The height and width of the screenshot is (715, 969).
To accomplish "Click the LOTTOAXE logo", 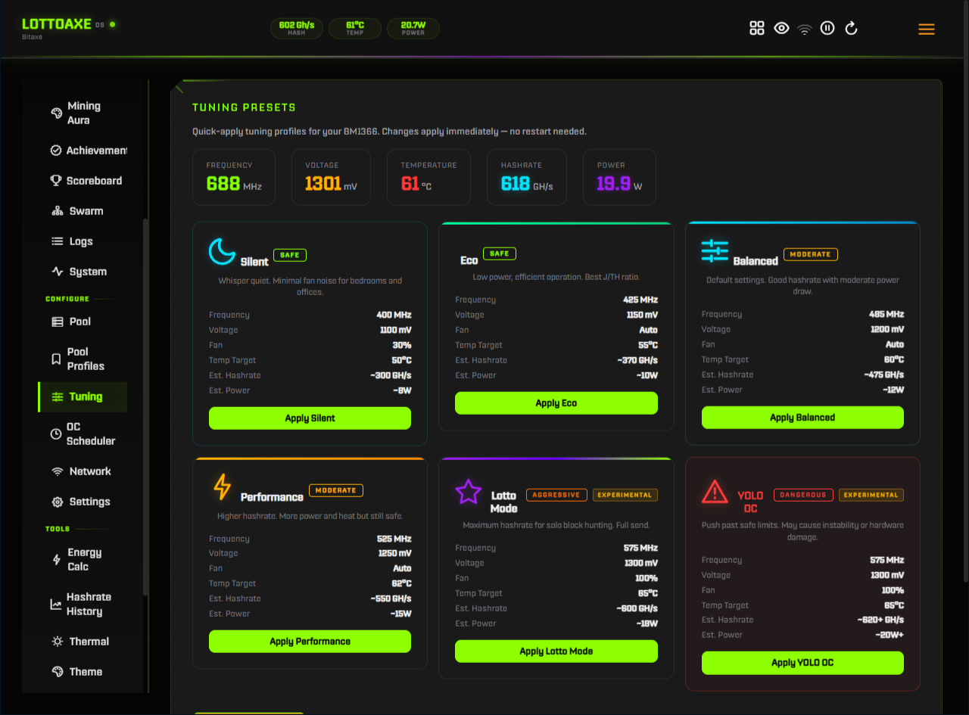I will (x=57, y=24).
